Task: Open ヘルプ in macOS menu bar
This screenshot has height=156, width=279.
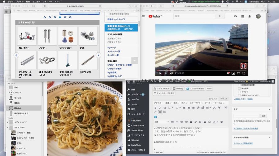Action: [x=58, y=2]
